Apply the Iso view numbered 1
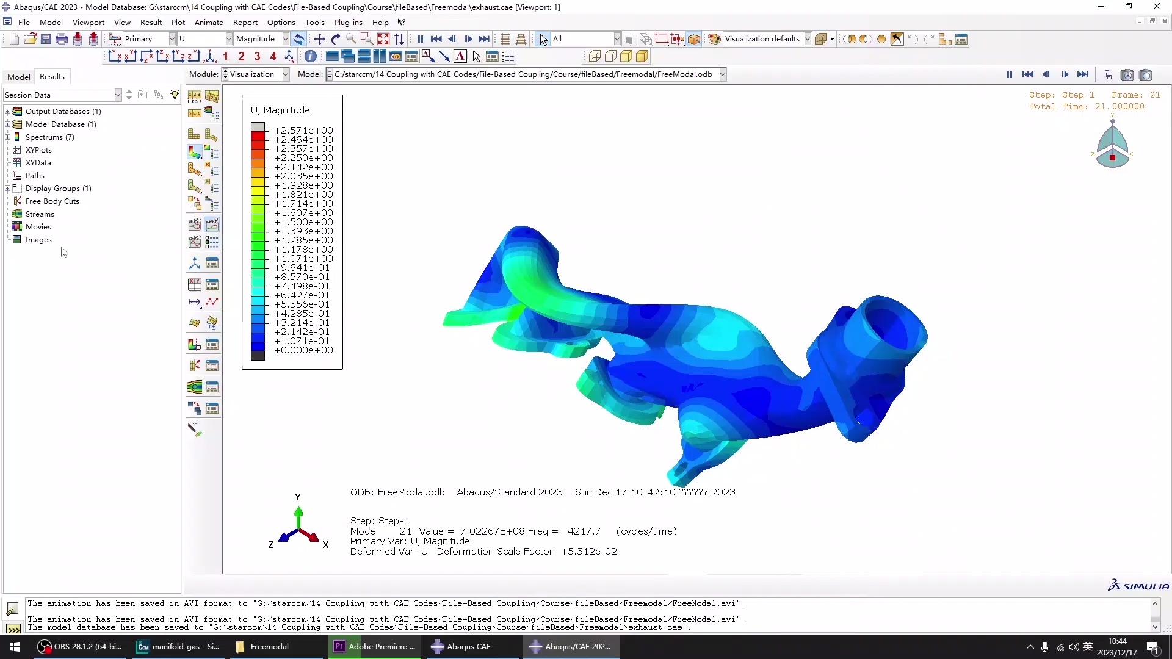 [x=226, y=57]
